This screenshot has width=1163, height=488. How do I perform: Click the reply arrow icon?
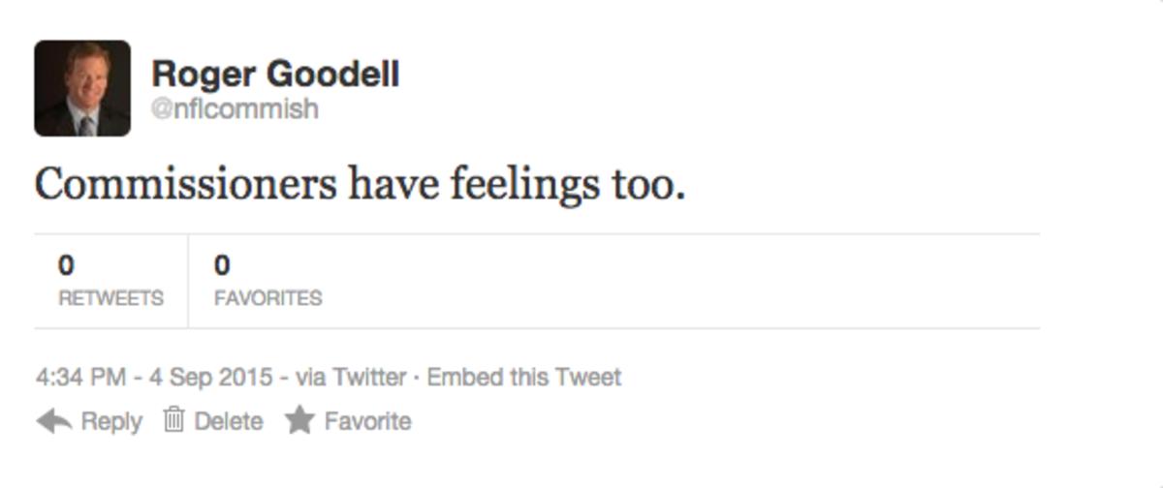53,421
